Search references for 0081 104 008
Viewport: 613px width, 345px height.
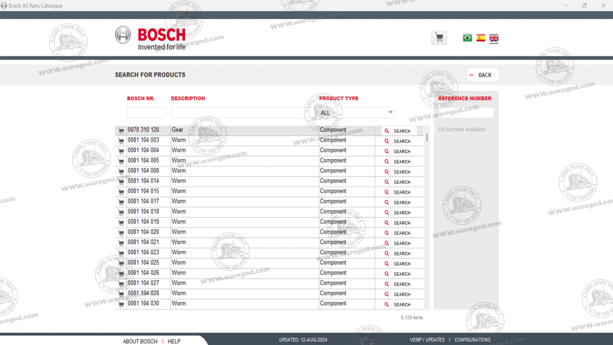coord(398,172)
